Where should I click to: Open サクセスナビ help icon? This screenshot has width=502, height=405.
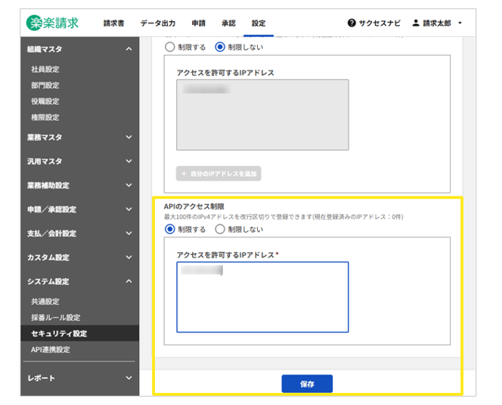[x=352, y=23]
